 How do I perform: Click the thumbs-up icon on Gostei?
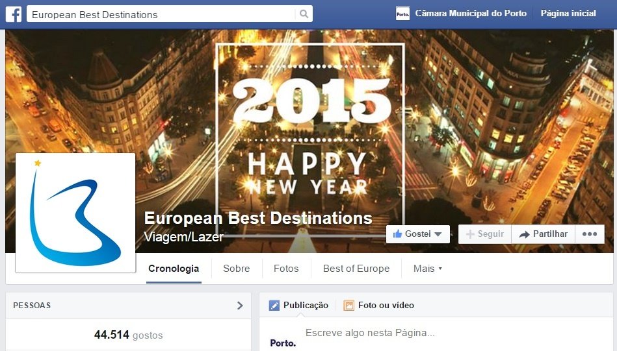(x=397, y=234)
